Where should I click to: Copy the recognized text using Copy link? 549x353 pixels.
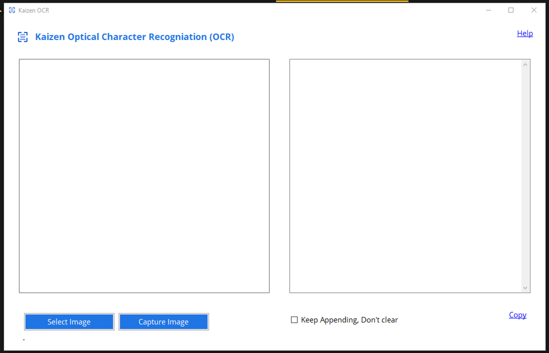point(517,315)
